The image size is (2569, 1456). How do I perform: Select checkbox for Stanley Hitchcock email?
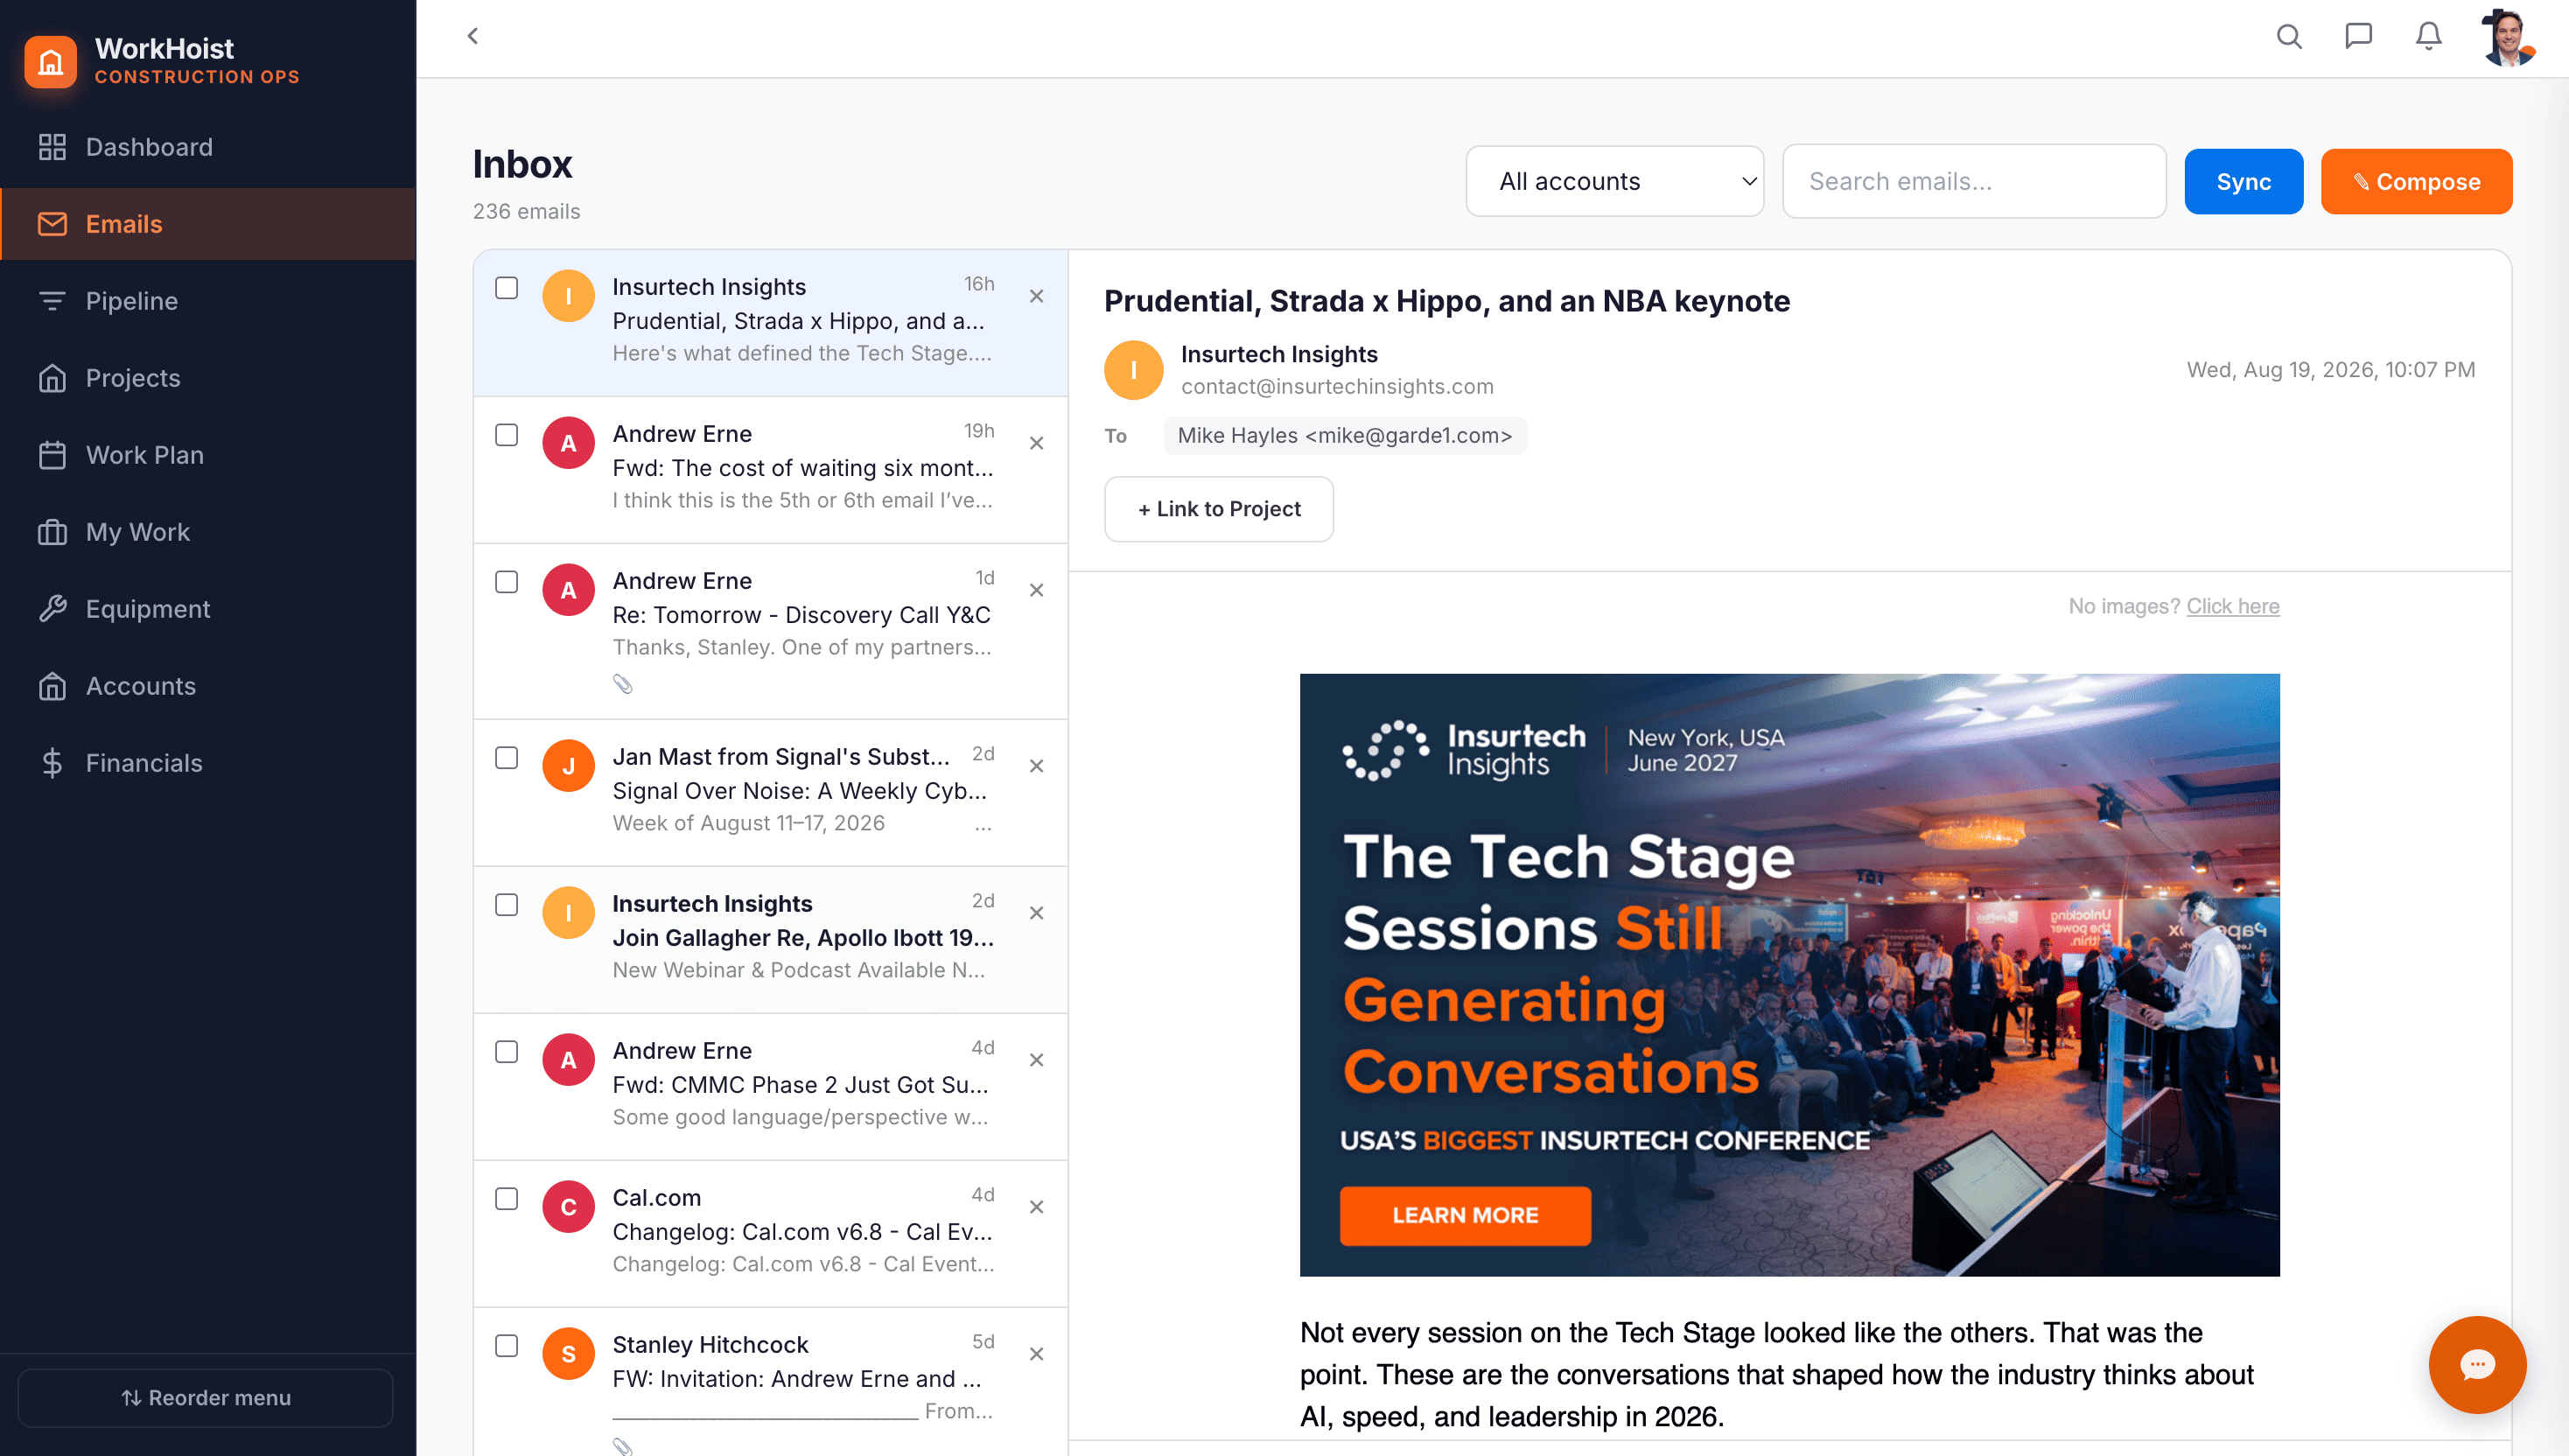pyautogui.click(x=507, y=1346)
